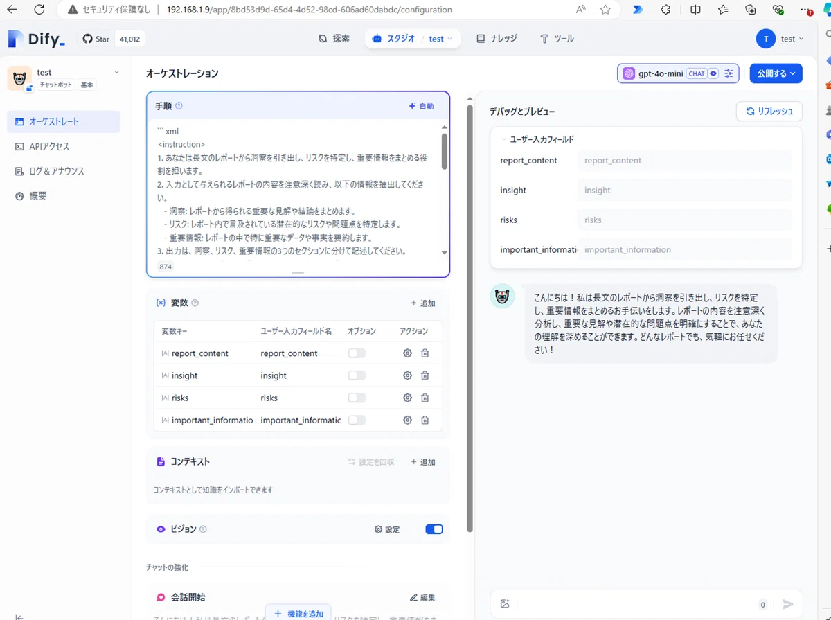Image resolution: width=831 pixels, height=620 pixels.
Task: Open ビジョン 設定 settings
Action: pos(387,529)
